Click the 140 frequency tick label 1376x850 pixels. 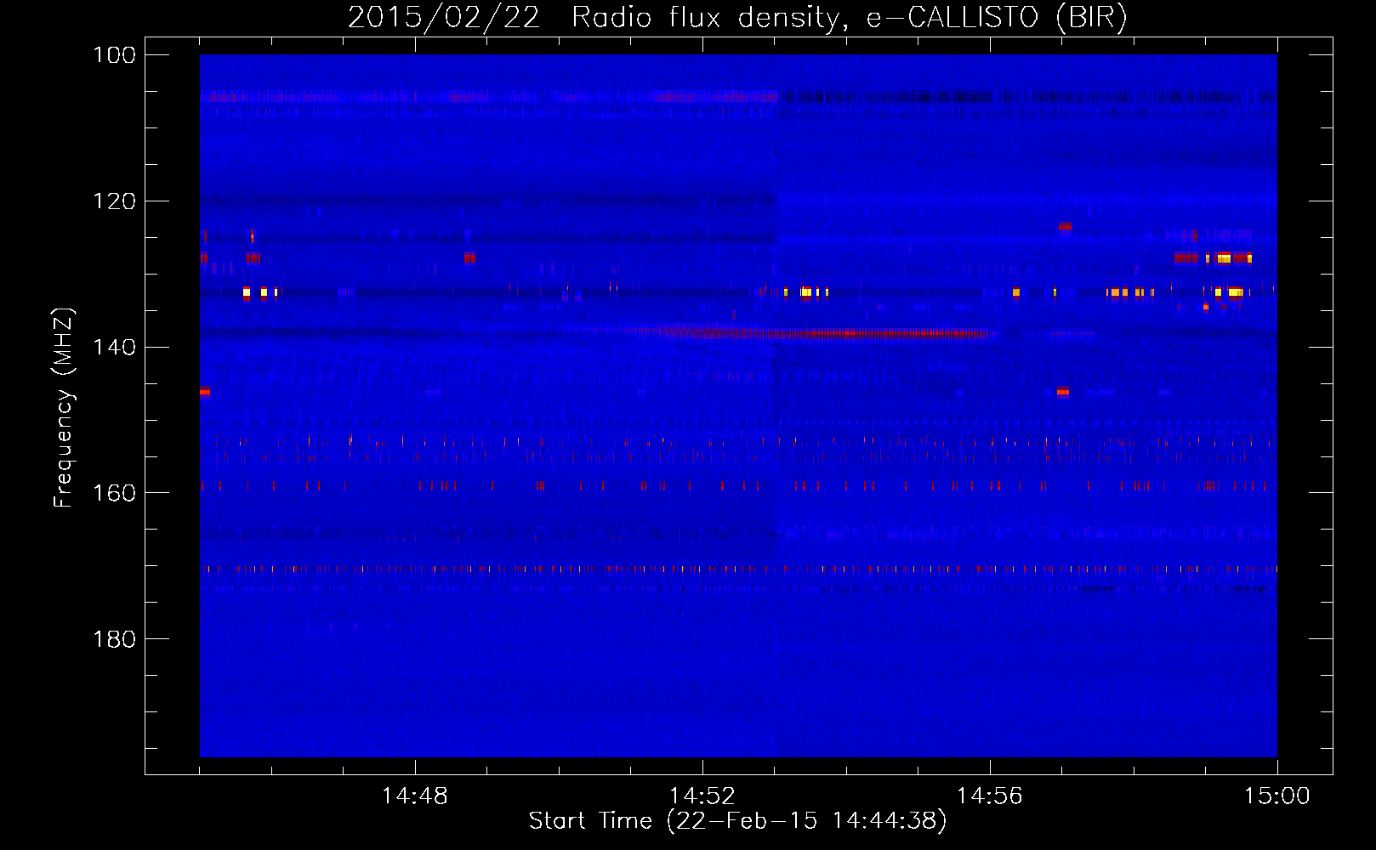tap(114, 347)
